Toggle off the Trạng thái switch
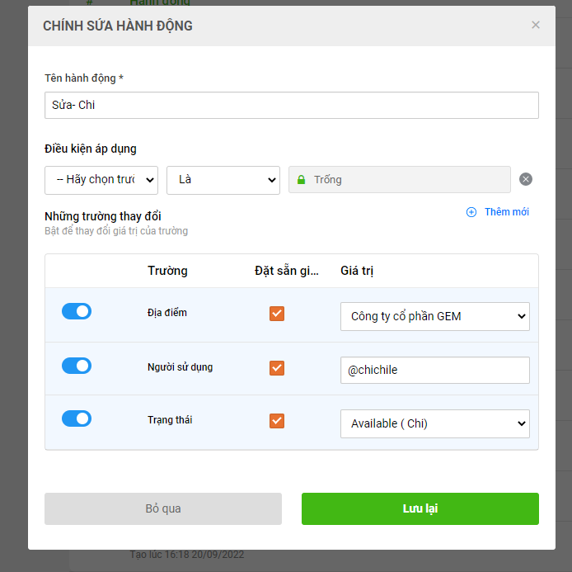The width and height of the screenshot is (572, 572). click(77, 418)
